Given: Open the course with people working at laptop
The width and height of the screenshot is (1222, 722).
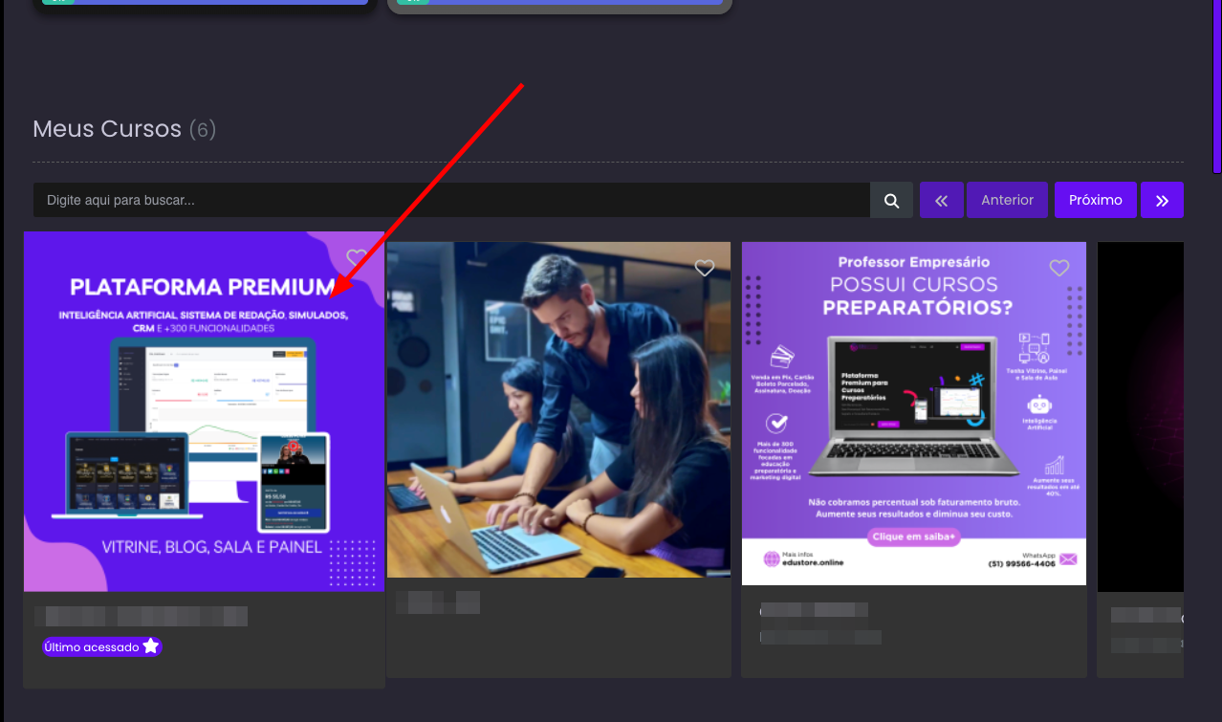Looking at the screenshot, I should (x=558, y=409).
